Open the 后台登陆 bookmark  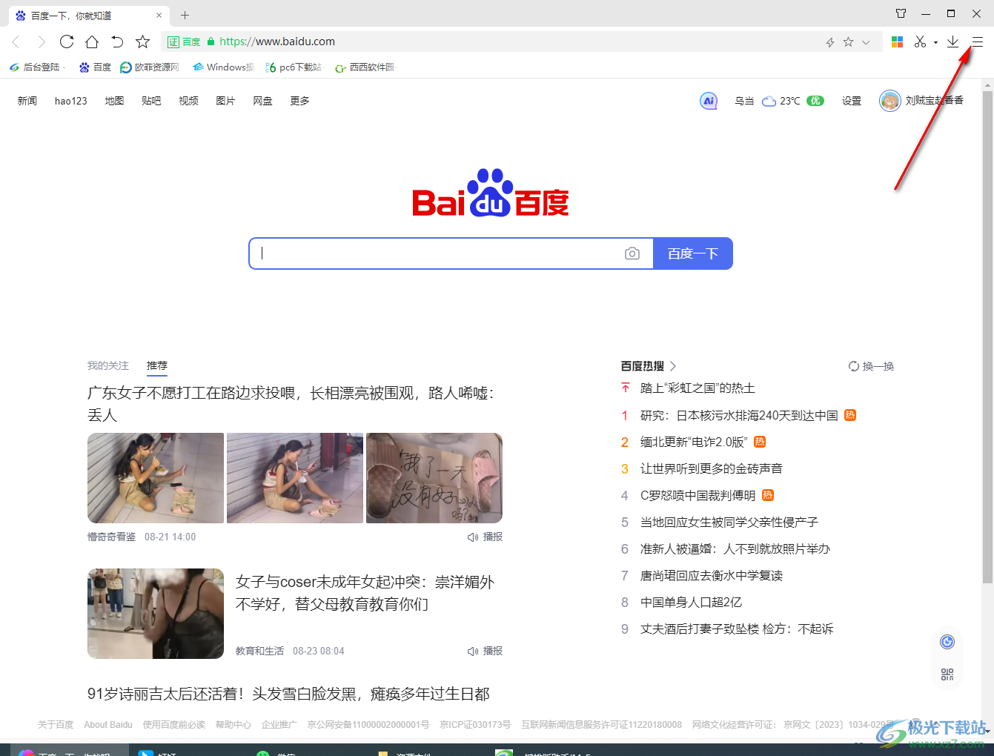(x=36, y=67)
